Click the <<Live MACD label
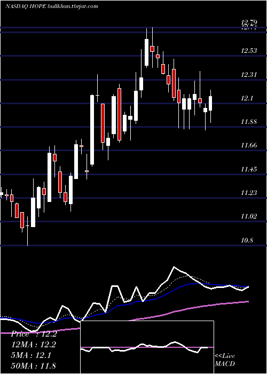Image resolution: width=267 pixels, height=374 pixels. [225, 360]
